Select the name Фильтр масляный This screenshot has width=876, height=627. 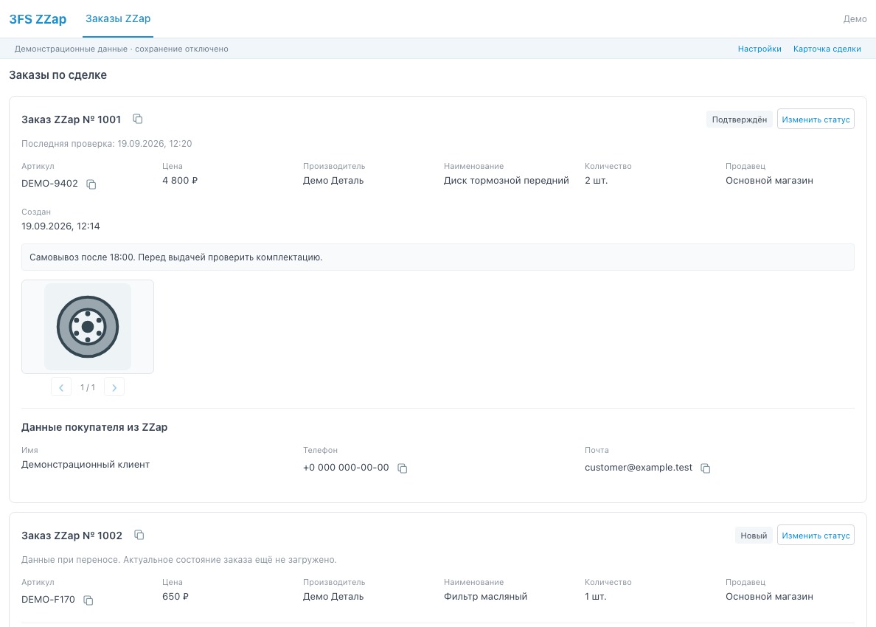point(485,596)
